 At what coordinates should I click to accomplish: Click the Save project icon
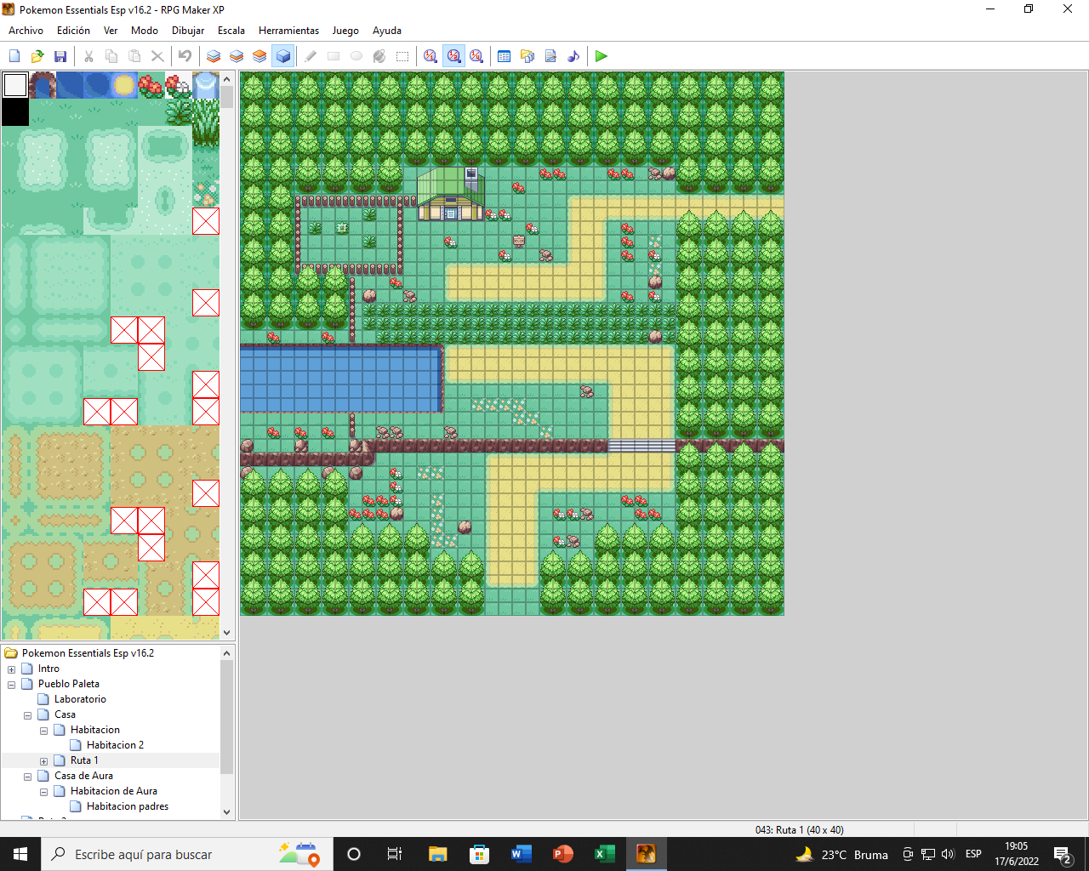pos(60,56)
